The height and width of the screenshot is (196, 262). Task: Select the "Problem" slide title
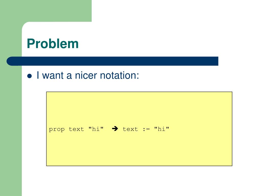(x=53, y=44)
